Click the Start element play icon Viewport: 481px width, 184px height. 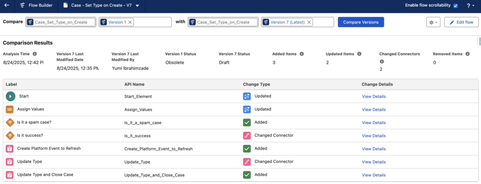pyautogui.click(x=10, y=96)
